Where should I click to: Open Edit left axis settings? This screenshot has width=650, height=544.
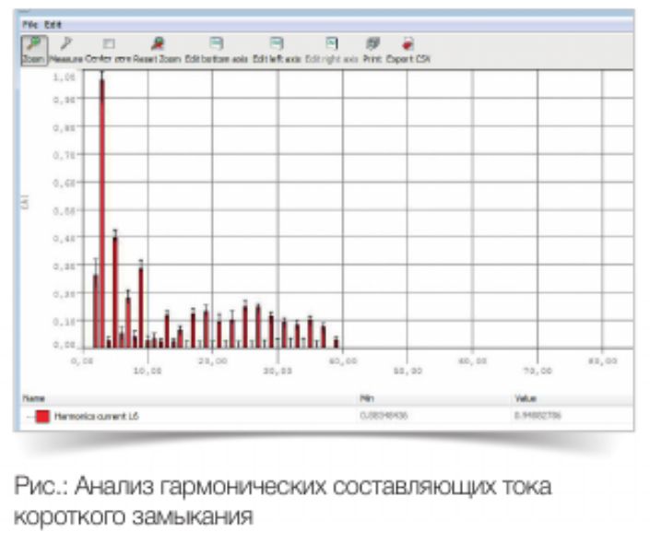pyautogui.click(x=276, y=49)
